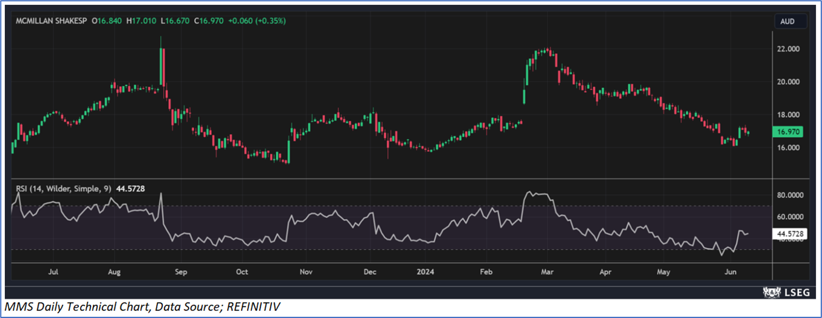Viewport: 822px width, 318px height.
Task: Click the change value +0.060 (+0.35%)
Action: (x=257, y=21)
